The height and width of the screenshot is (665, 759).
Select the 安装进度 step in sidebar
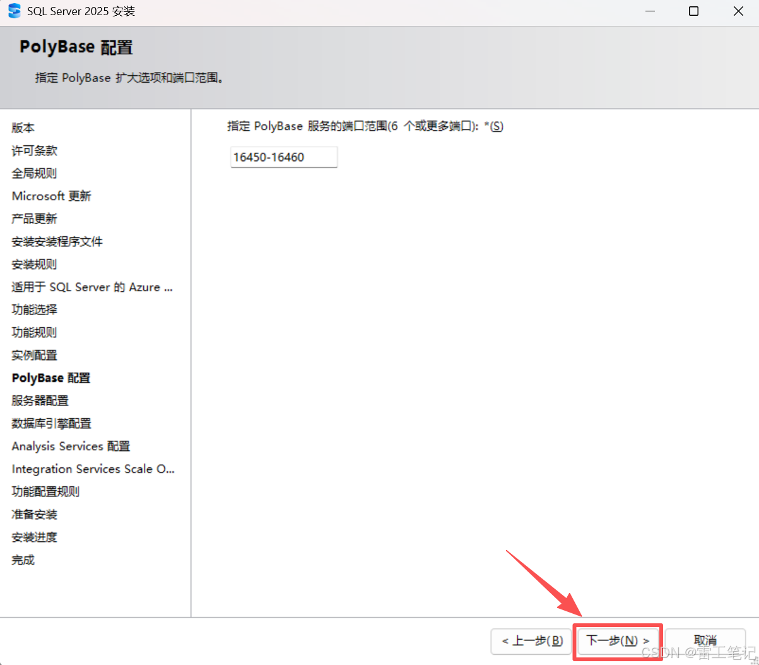[x=35, y=537]
